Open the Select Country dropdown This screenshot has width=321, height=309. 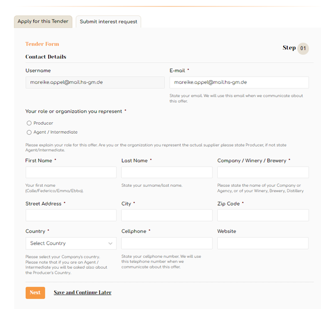(71, 243)
